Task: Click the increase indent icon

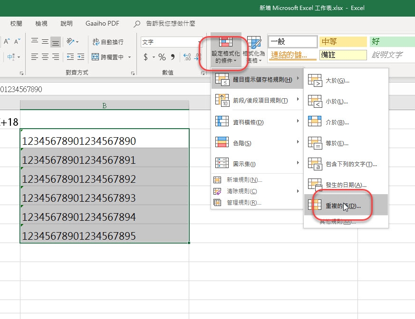Action: pos(81,57)
